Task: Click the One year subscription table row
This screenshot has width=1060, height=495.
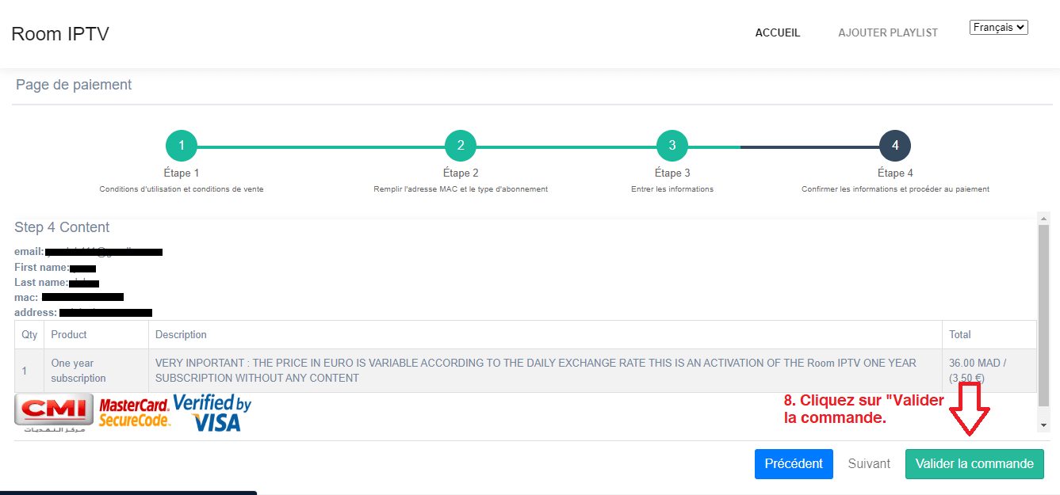Action: coord(523,371)
